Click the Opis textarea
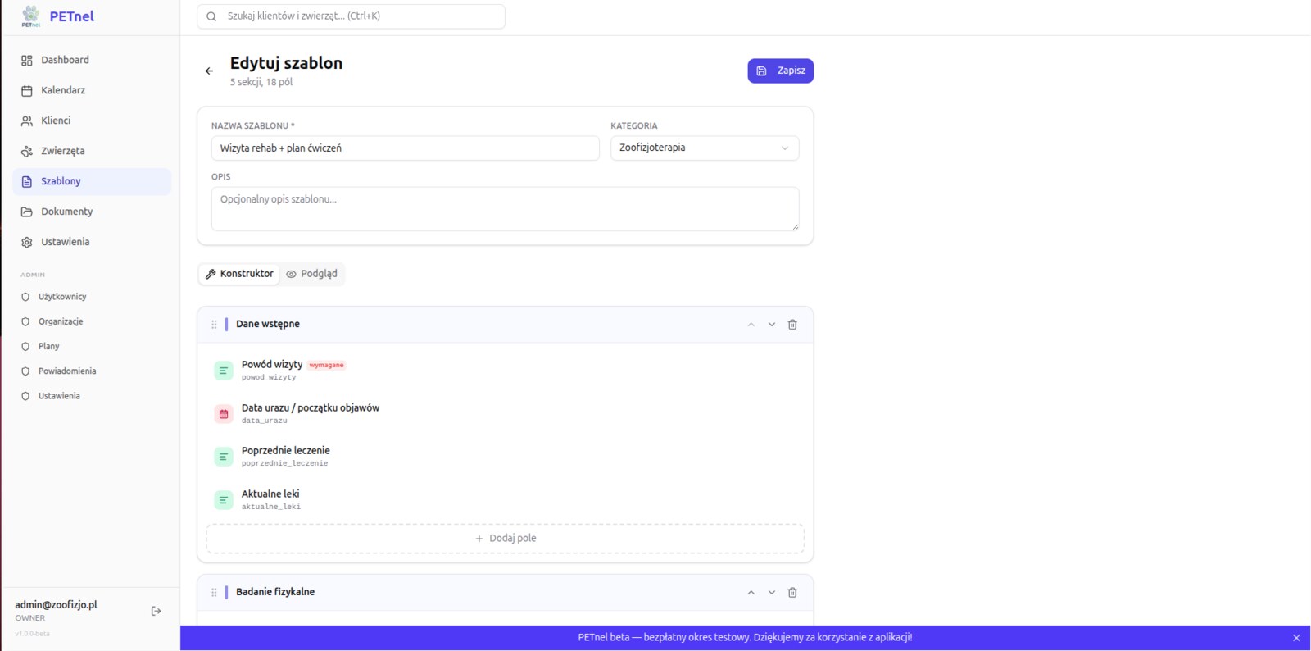 (x=506, y=209)
